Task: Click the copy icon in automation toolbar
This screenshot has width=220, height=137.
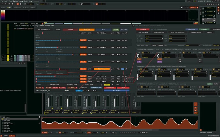Action: 113,133
